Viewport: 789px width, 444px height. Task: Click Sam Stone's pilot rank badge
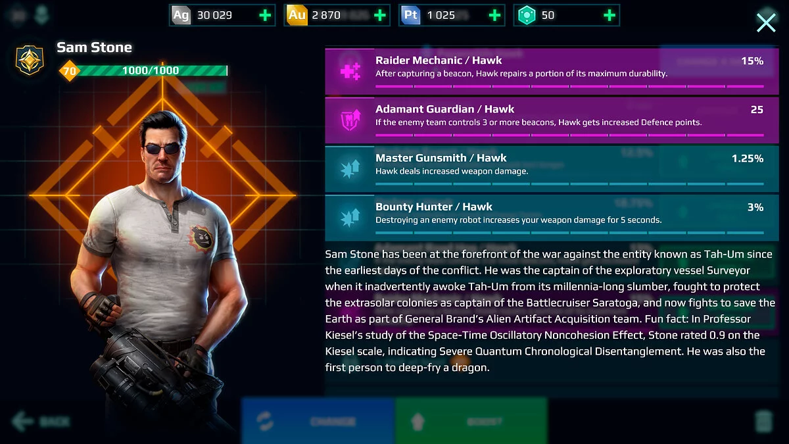[x=29, y=60]
